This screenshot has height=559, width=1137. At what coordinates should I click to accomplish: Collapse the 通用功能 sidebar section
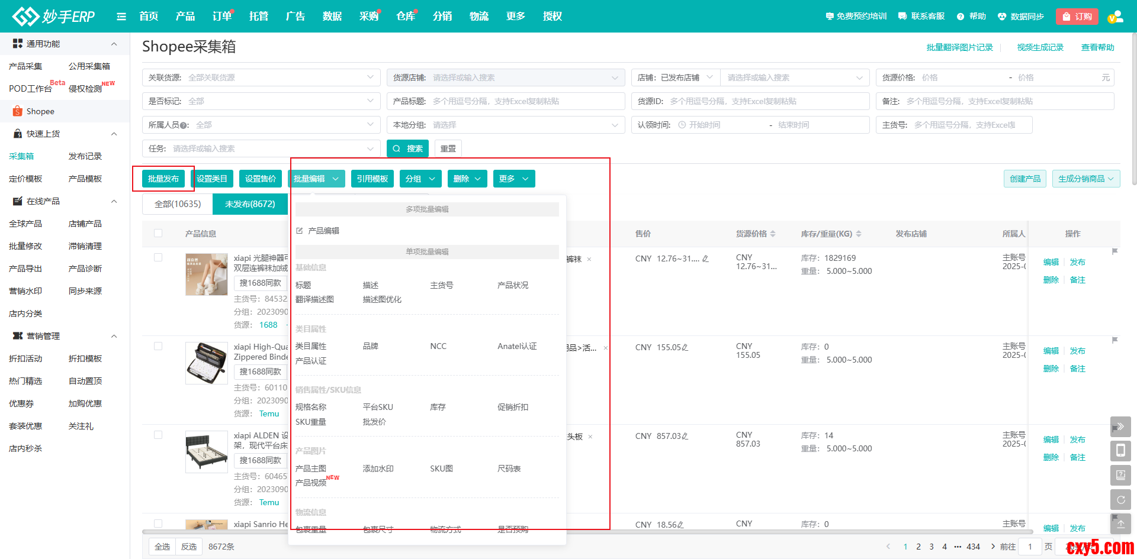point(114,44)
